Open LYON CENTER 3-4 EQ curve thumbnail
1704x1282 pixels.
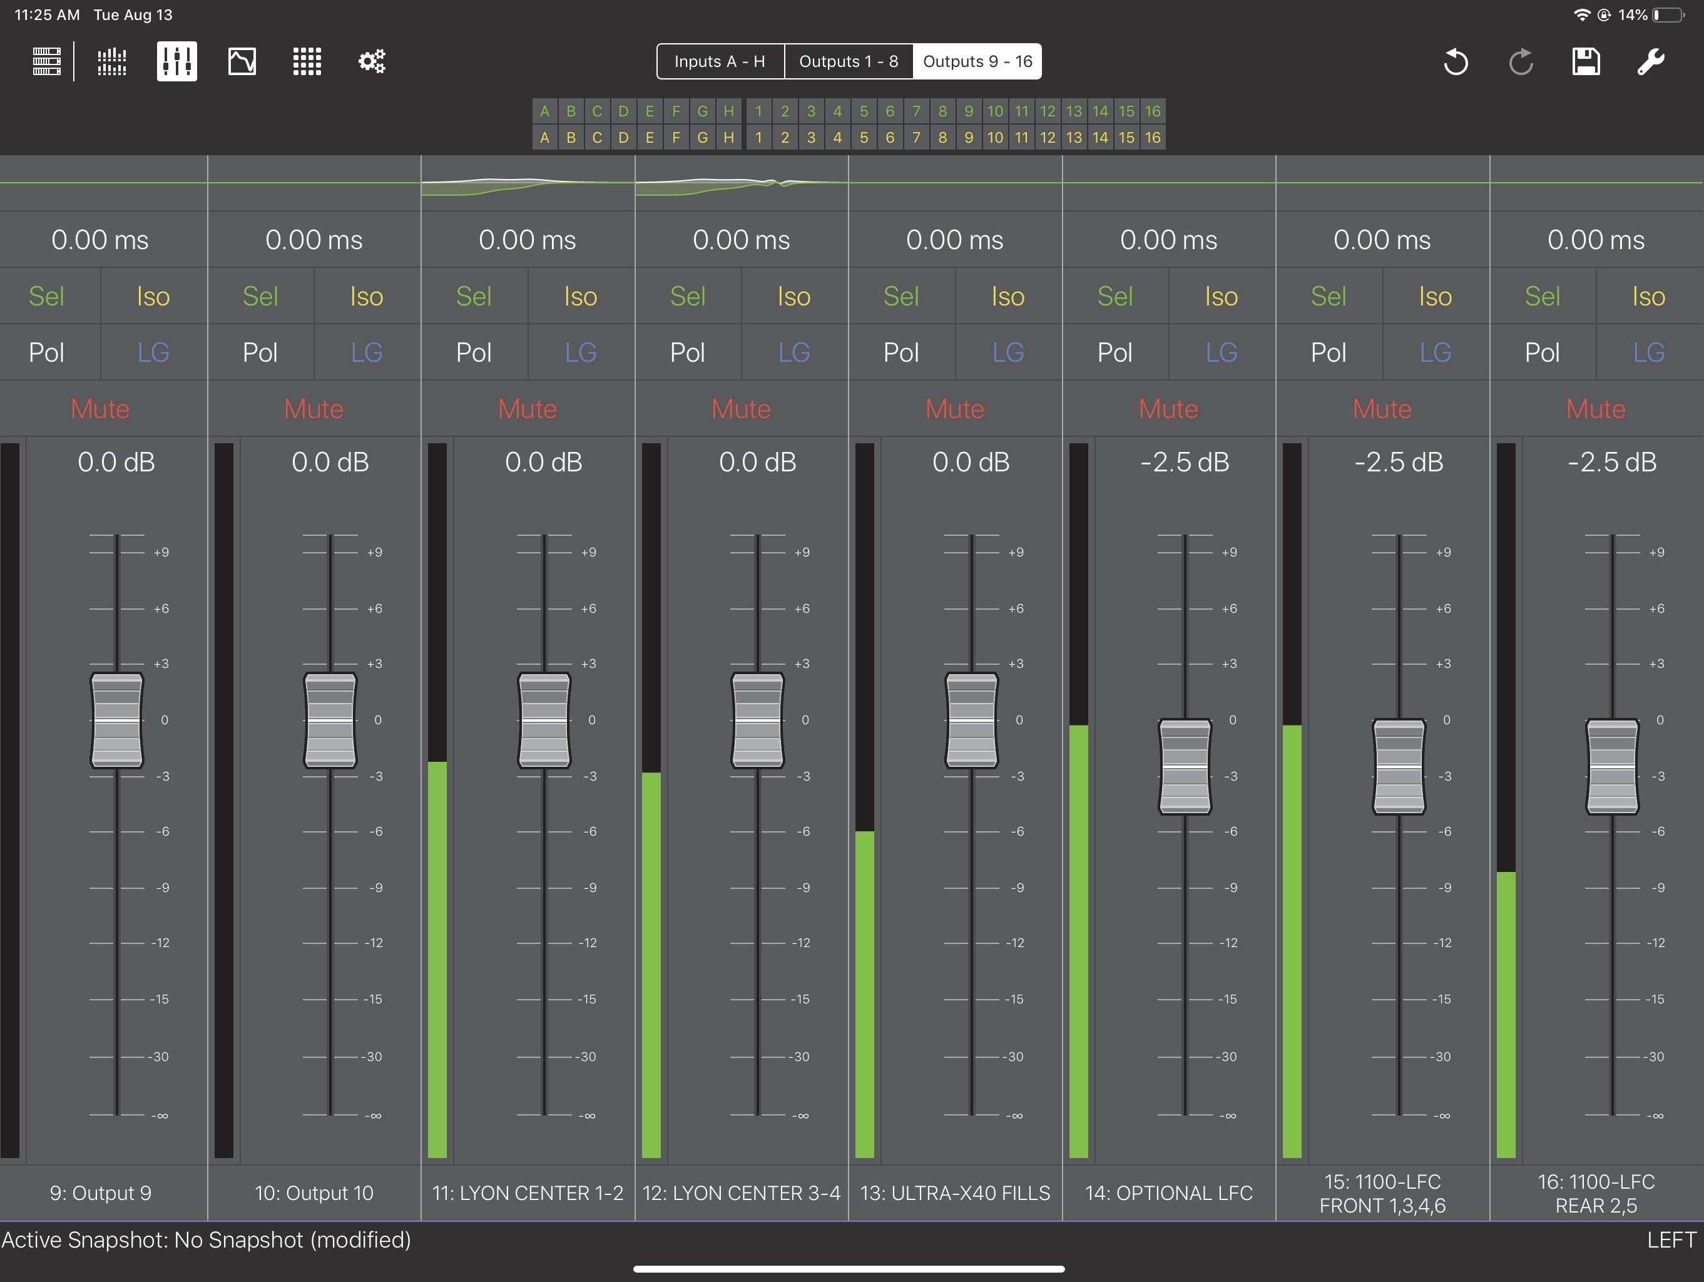click(741, 183)
